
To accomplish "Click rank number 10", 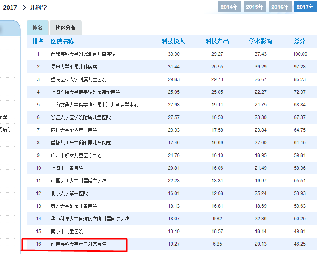I will click(x=38, y=168).
